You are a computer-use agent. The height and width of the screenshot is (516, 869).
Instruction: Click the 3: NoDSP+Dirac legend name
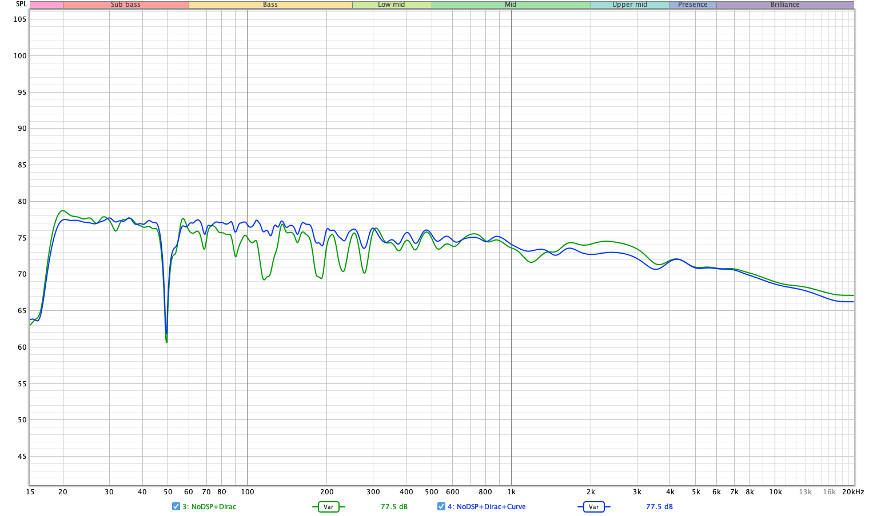click(x=209, y=507)
